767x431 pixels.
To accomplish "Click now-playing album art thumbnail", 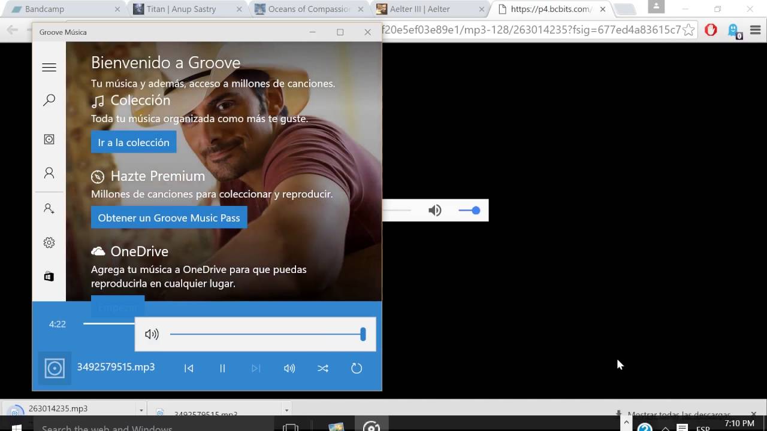I will pos(55,368).
